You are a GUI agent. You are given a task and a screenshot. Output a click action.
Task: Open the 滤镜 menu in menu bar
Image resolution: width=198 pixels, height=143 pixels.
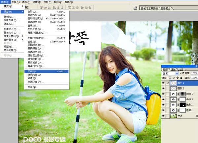[36, 2]
